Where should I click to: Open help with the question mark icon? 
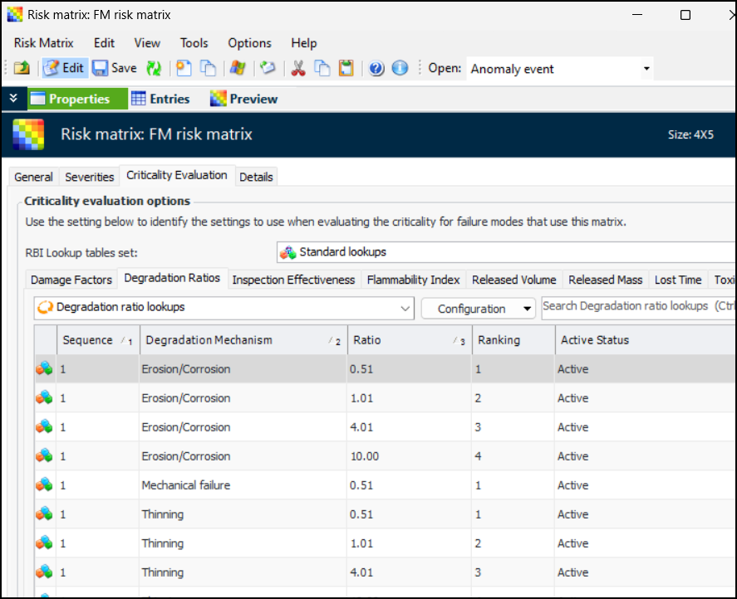(376, 69)
